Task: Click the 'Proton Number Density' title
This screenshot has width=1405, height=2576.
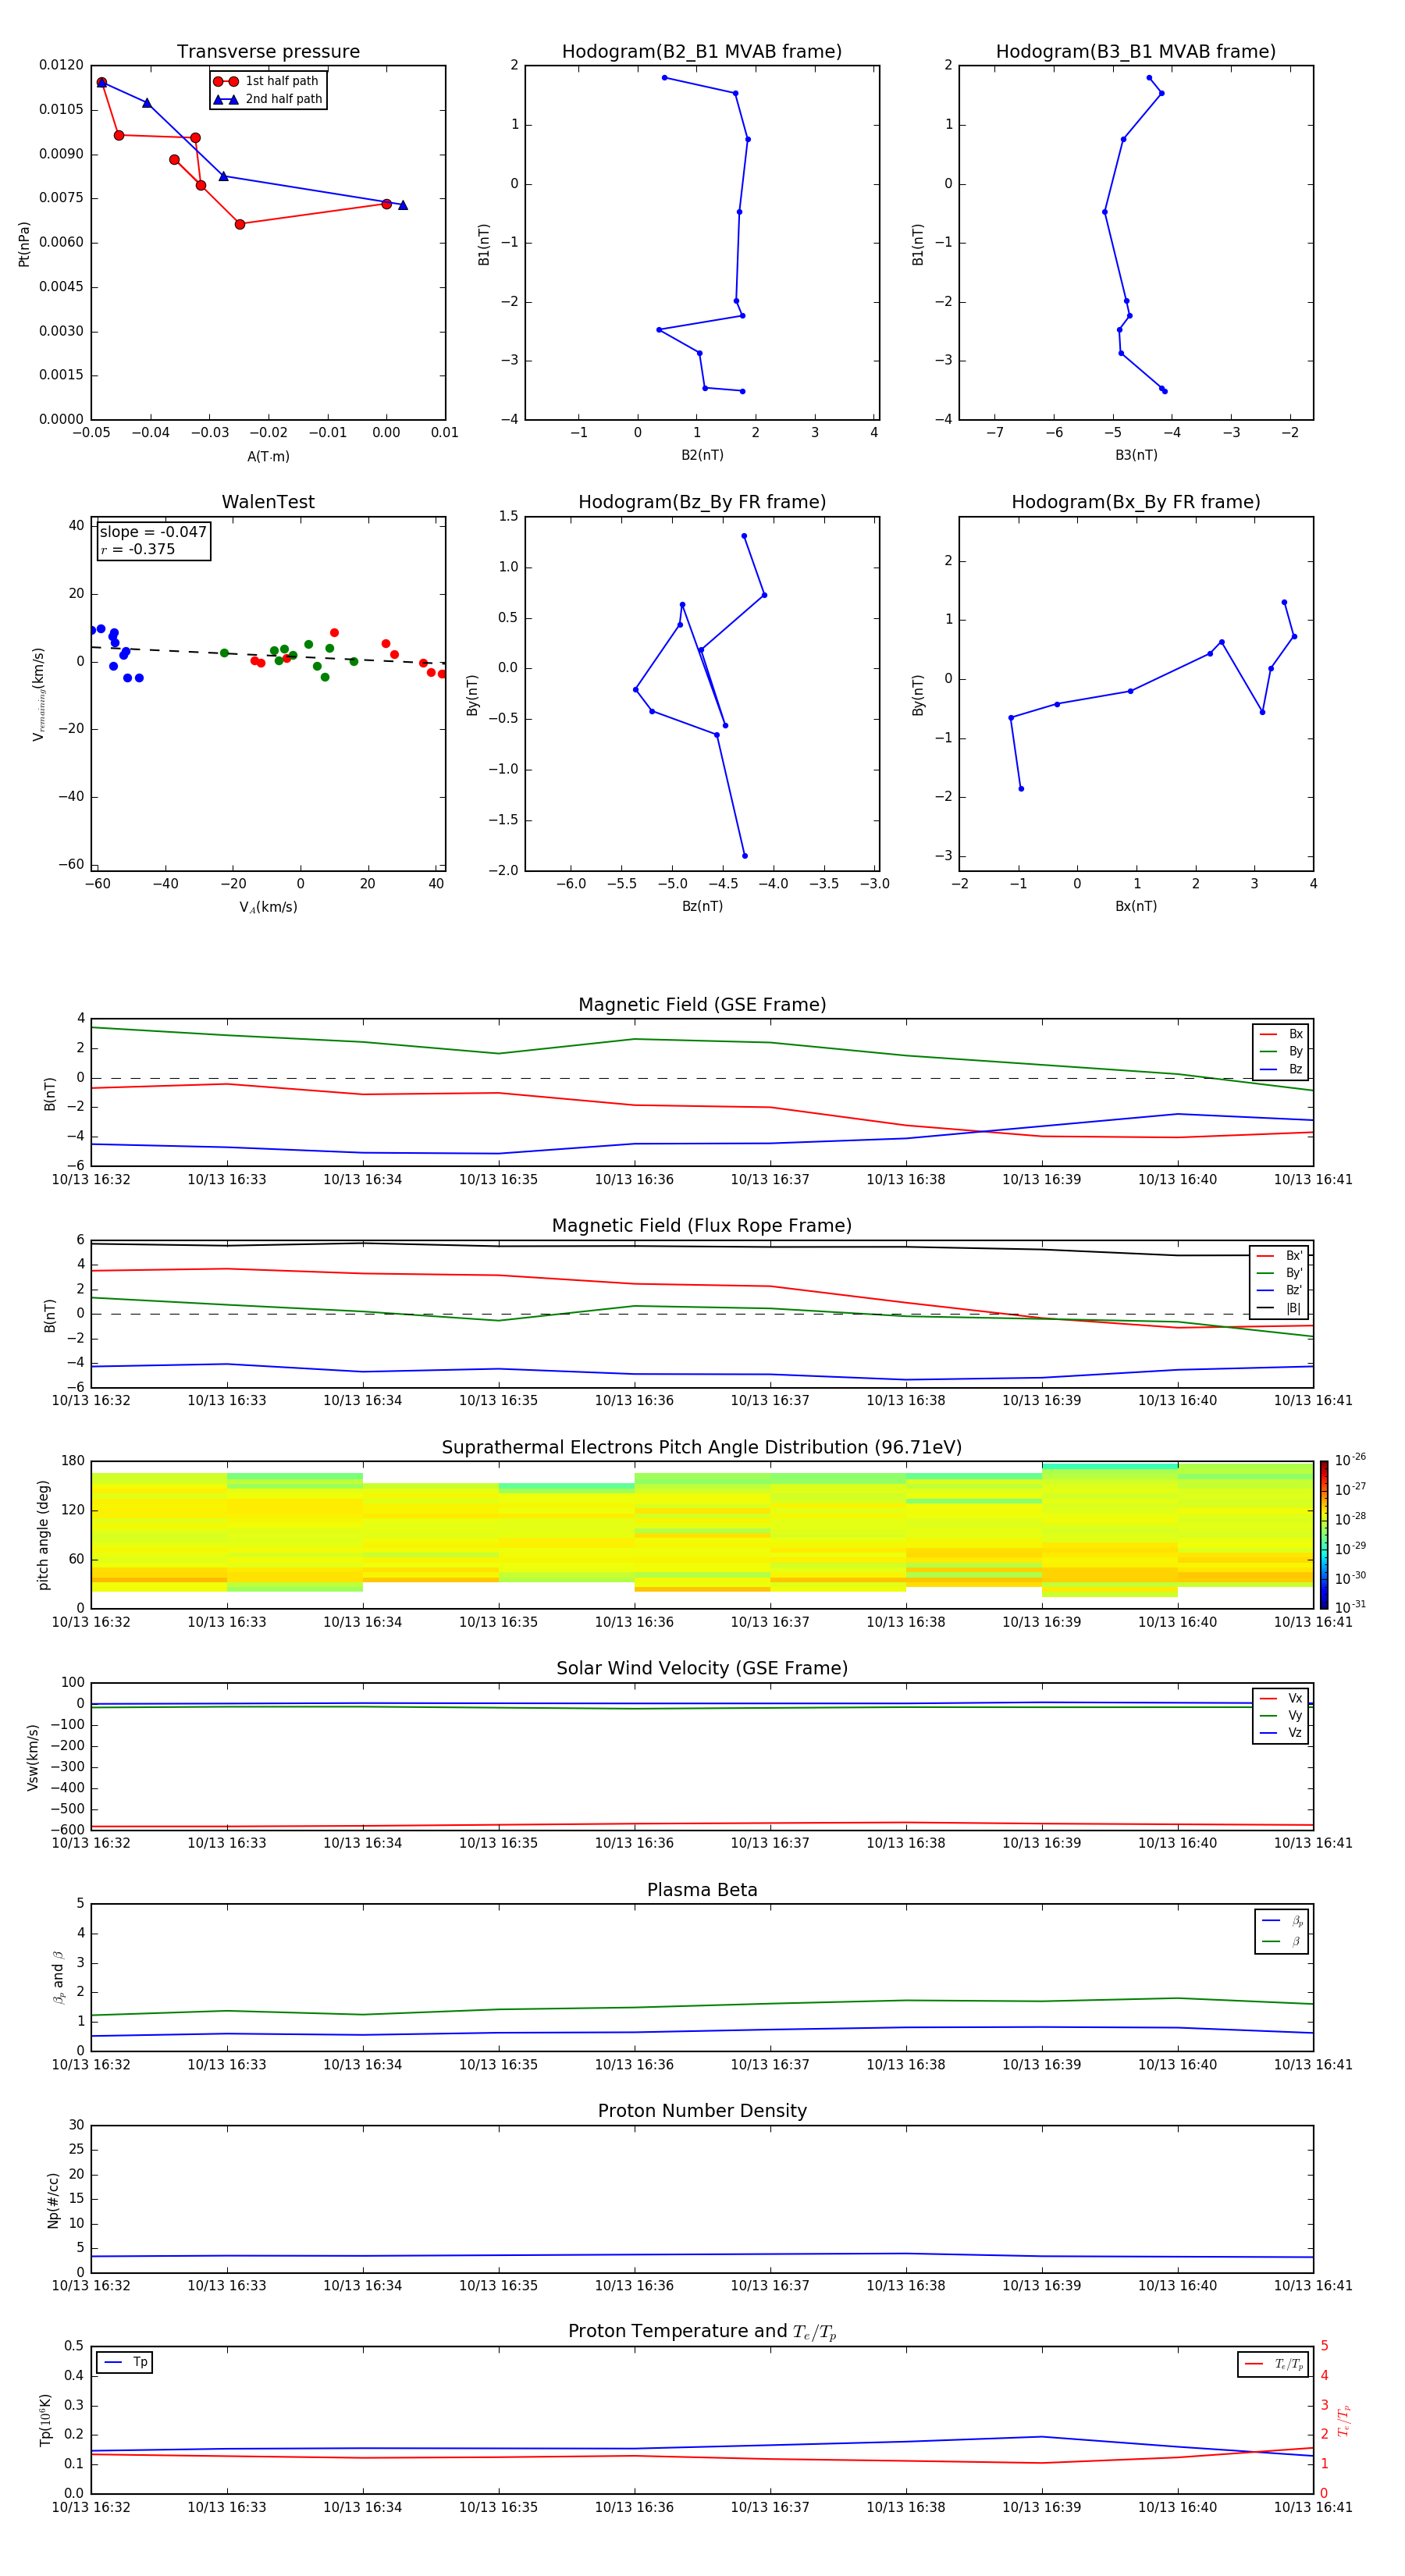Action: tap(702, 2111)
